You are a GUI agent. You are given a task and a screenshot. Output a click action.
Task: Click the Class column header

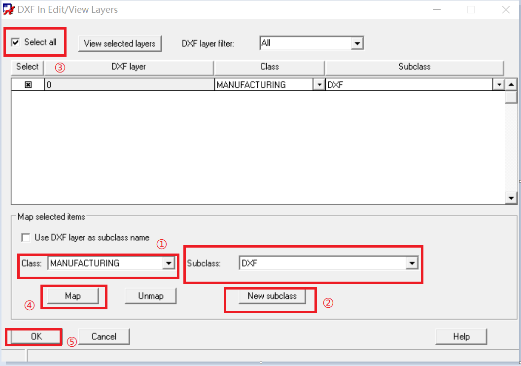tap(270, 67)
